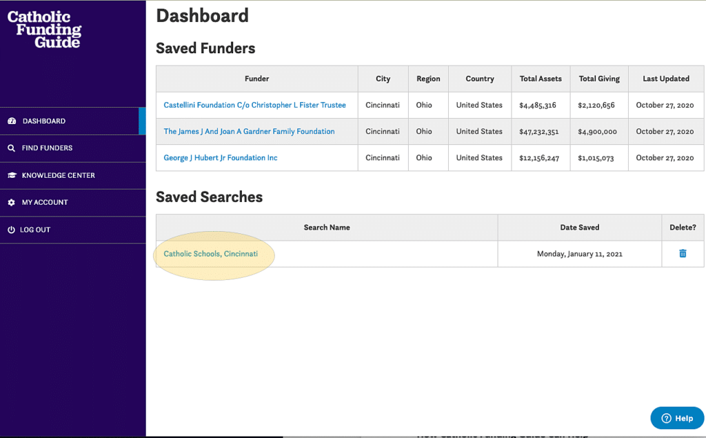
Task: Click the graduation cap Knowledge Center icon
Action: (x=12, y=175)
